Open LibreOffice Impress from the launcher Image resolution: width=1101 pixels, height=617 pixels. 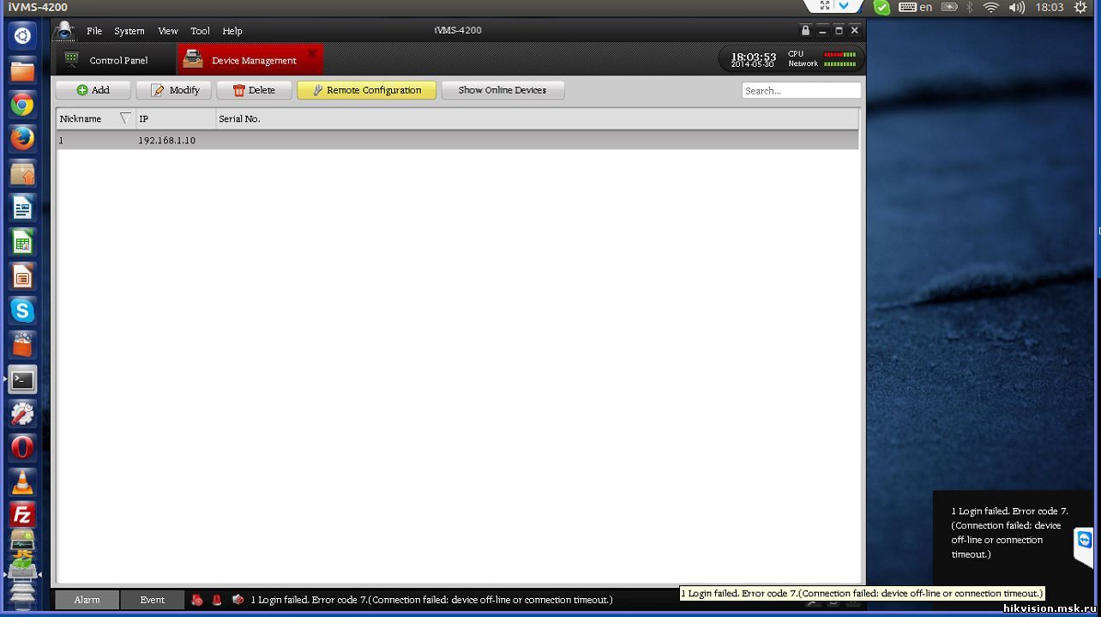(22, 276)
